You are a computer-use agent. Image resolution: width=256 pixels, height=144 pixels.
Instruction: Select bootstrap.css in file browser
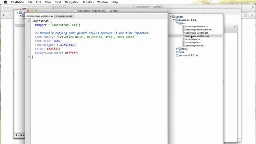[192, 39]
